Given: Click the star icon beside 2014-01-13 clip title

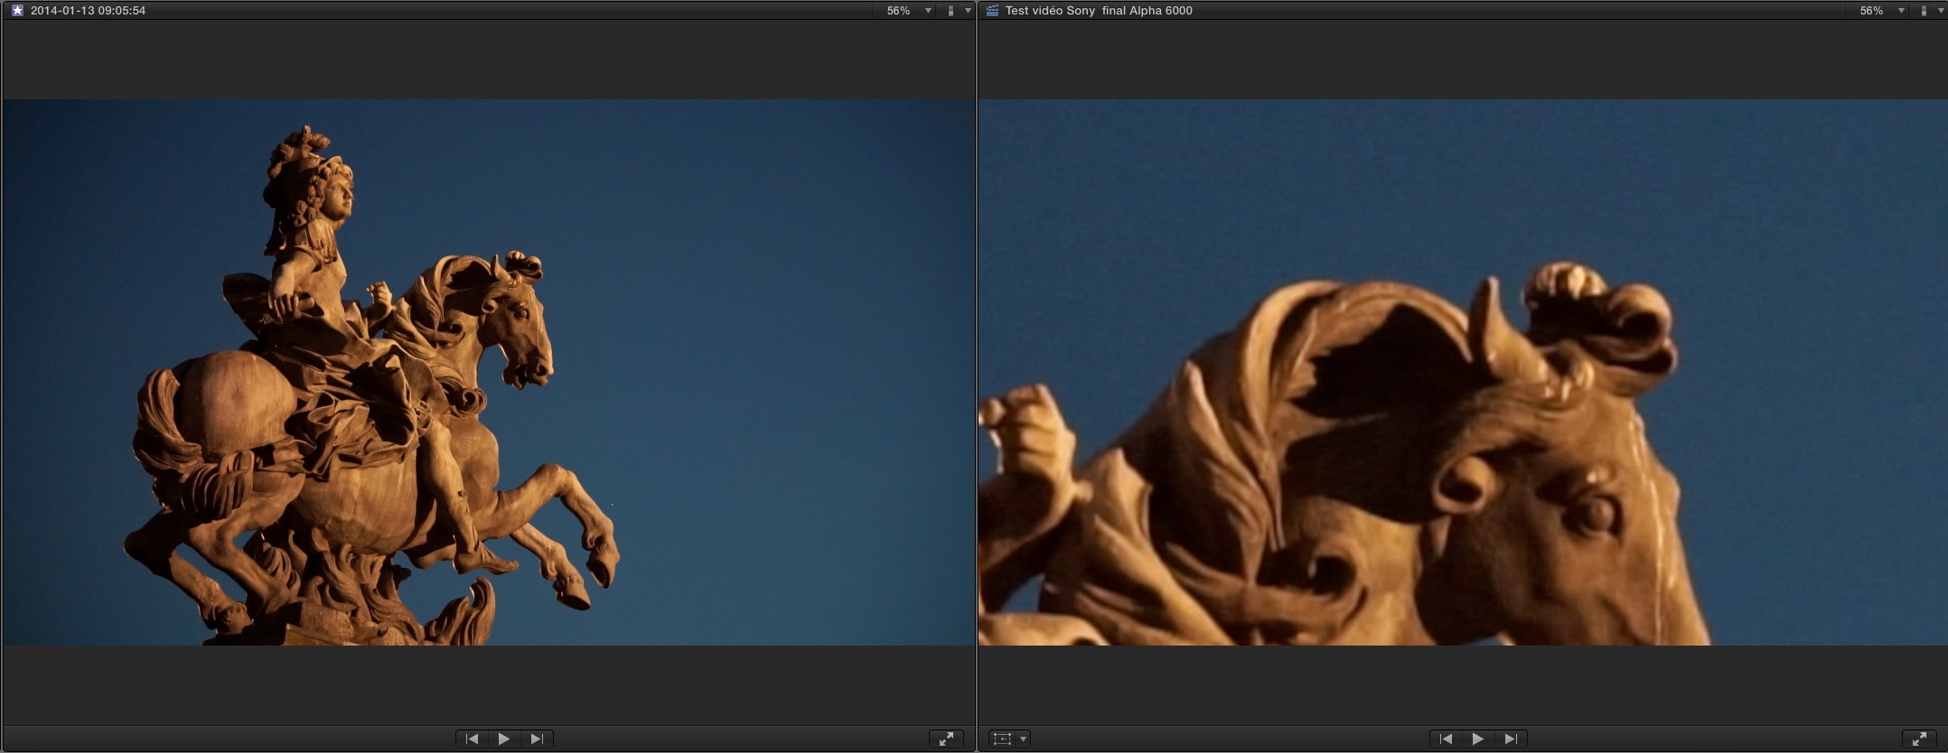Looking at the screenshot, I should coord(17,11).
